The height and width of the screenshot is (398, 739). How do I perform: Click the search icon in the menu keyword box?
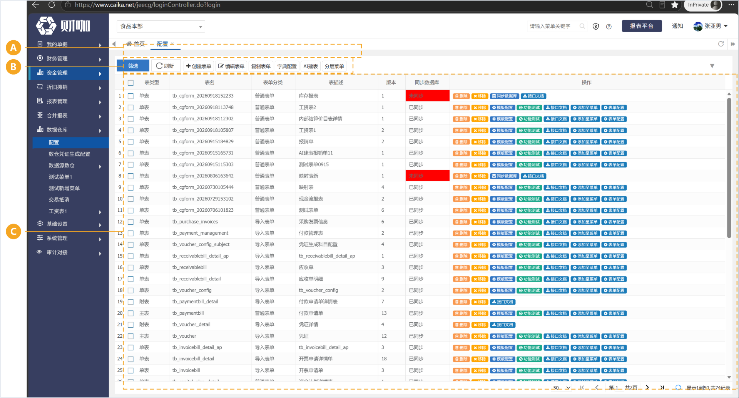coord(582,26)
